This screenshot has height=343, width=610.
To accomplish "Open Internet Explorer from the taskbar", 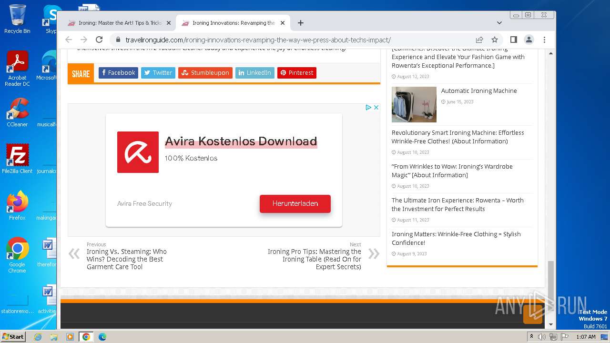I will [38, 337].
